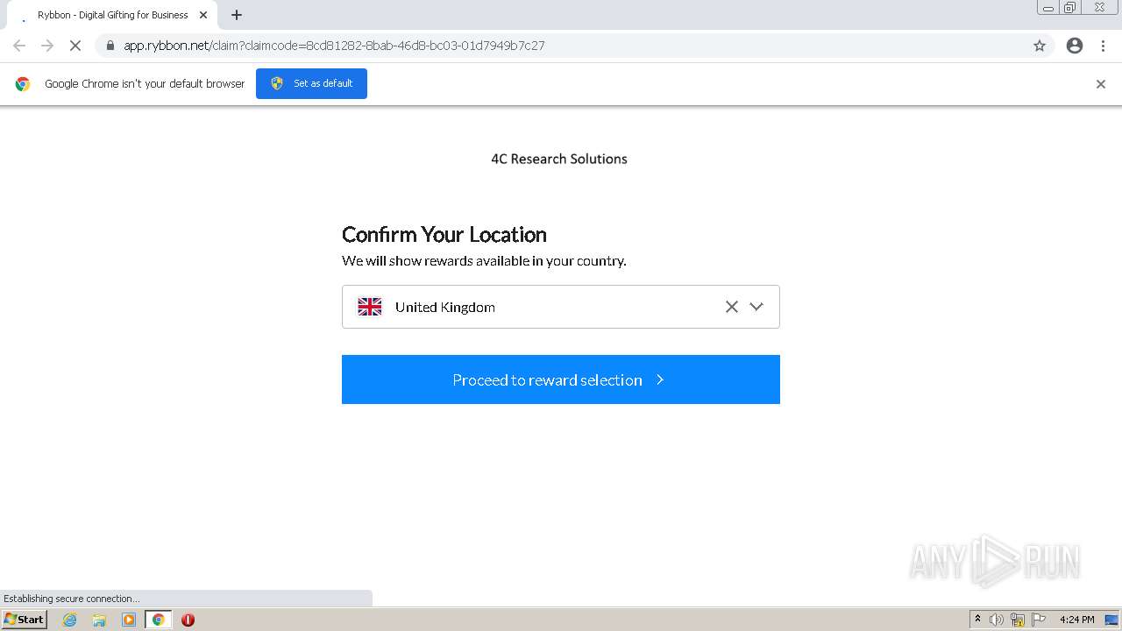Click the United Kingdom country field
The width and height of the screenshot is (1122, 631).
[x=561, y=307]
